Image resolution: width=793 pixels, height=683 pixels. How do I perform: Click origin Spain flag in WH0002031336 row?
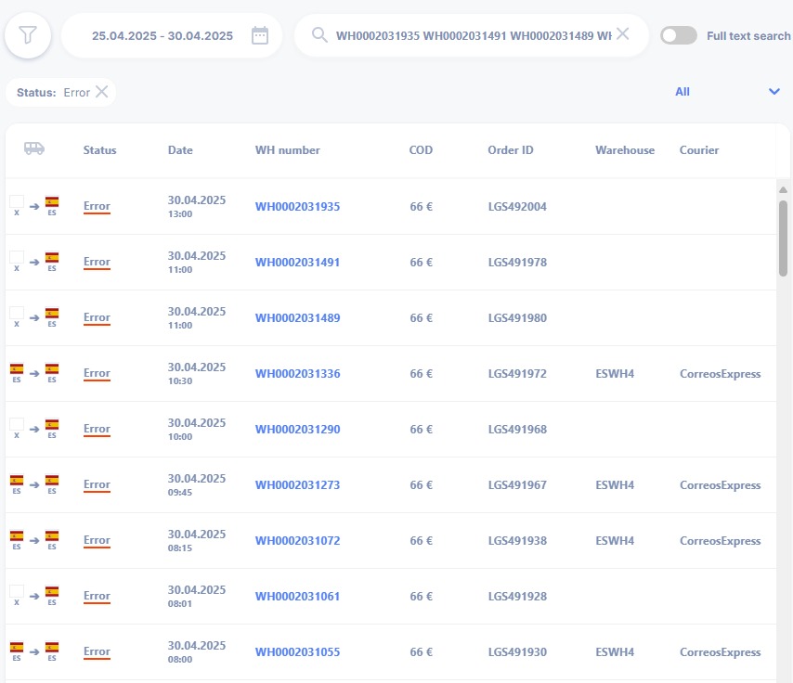[x=17, y=369]
